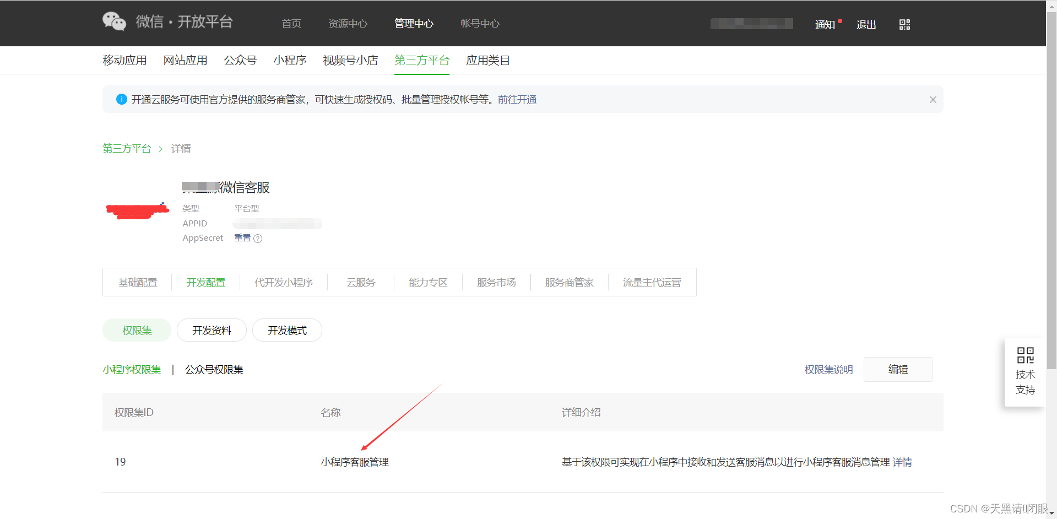Dismiss the cloud service info banner
1057x519 pixels.
(x=933, y=100)
